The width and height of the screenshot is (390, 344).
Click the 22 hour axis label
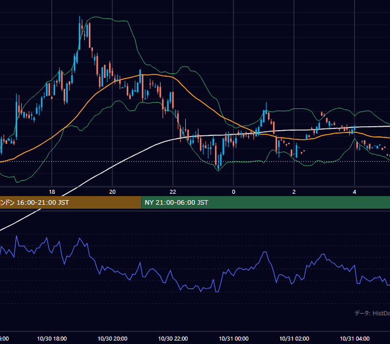pyautogui.click(x=173, y=192)
